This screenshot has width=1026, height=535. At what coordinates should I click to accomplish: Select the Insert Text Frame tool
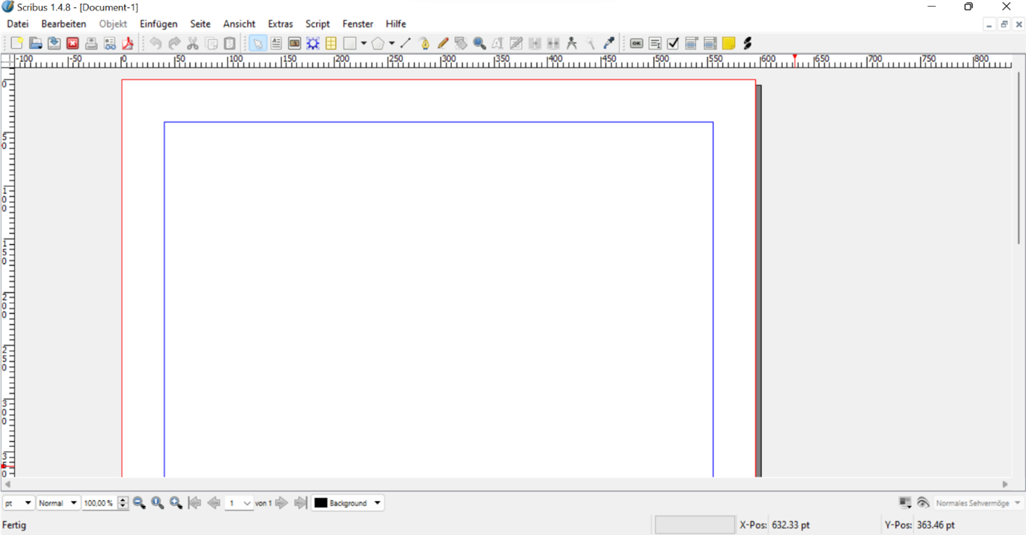[276, 44]
